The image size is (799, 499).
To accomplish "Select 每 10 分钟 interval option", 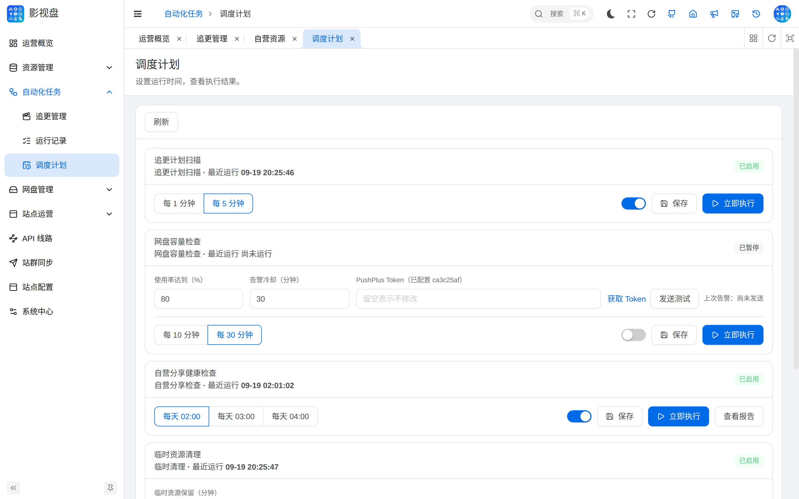I will 181,335.
